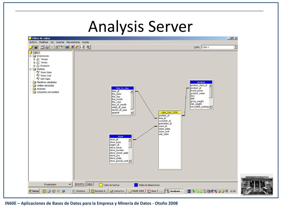
Task: Open the Insertar menu
Action: [60, 42]
